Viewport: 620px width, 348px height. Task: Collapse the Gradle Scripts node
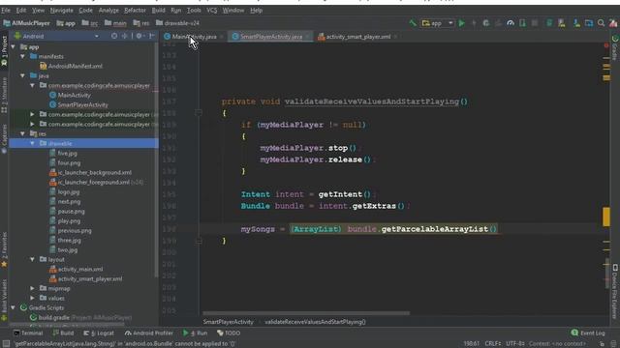(13, 307)
